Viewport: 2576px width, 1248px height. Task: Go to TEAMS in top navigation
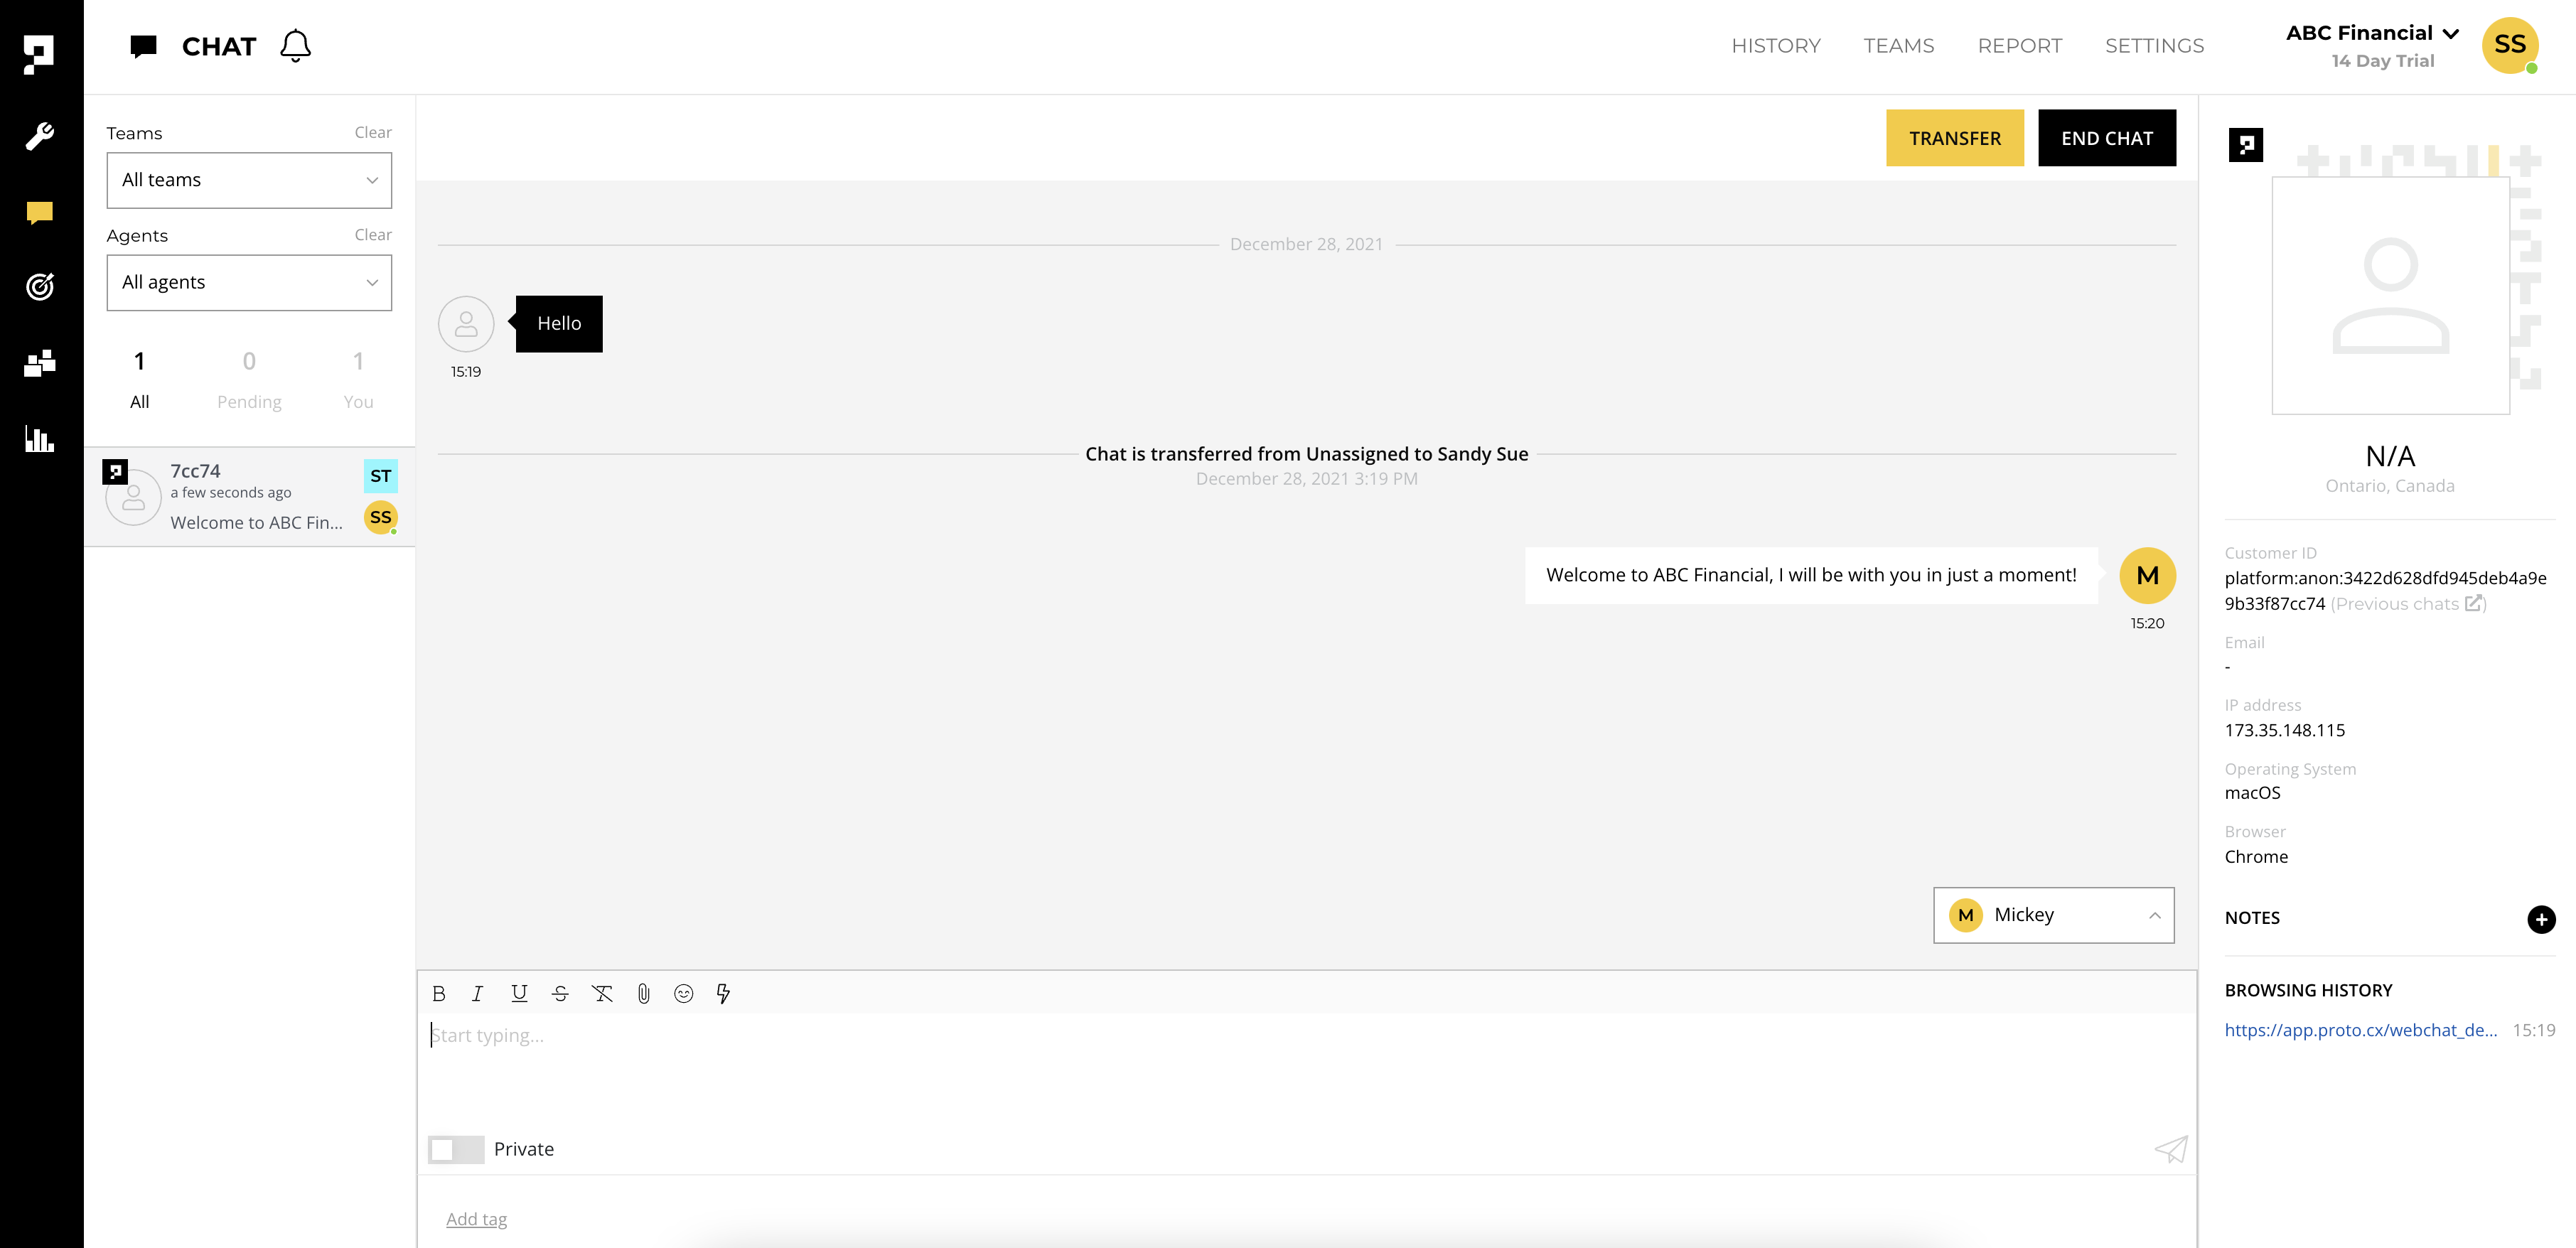point(1899,46)
